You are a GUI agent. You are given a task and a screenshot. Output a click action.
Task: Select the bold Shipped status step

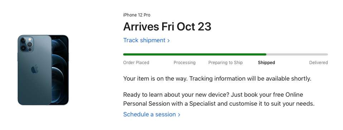coord(266,63)
